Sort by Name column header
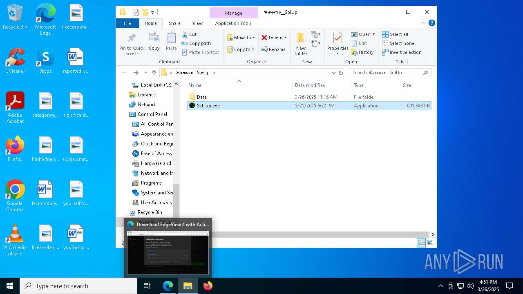This screenshot has width=523, height=294. tap(239, 85)
